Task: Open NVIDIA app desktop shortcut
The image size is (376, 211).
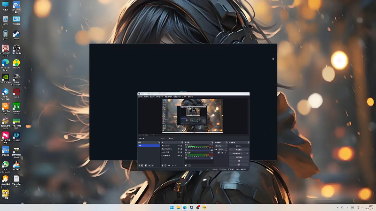Action: coord(5,78)
